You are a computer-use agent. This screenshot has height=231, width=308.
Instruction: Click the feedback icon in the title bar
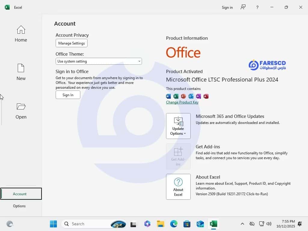tap(243, 7)
